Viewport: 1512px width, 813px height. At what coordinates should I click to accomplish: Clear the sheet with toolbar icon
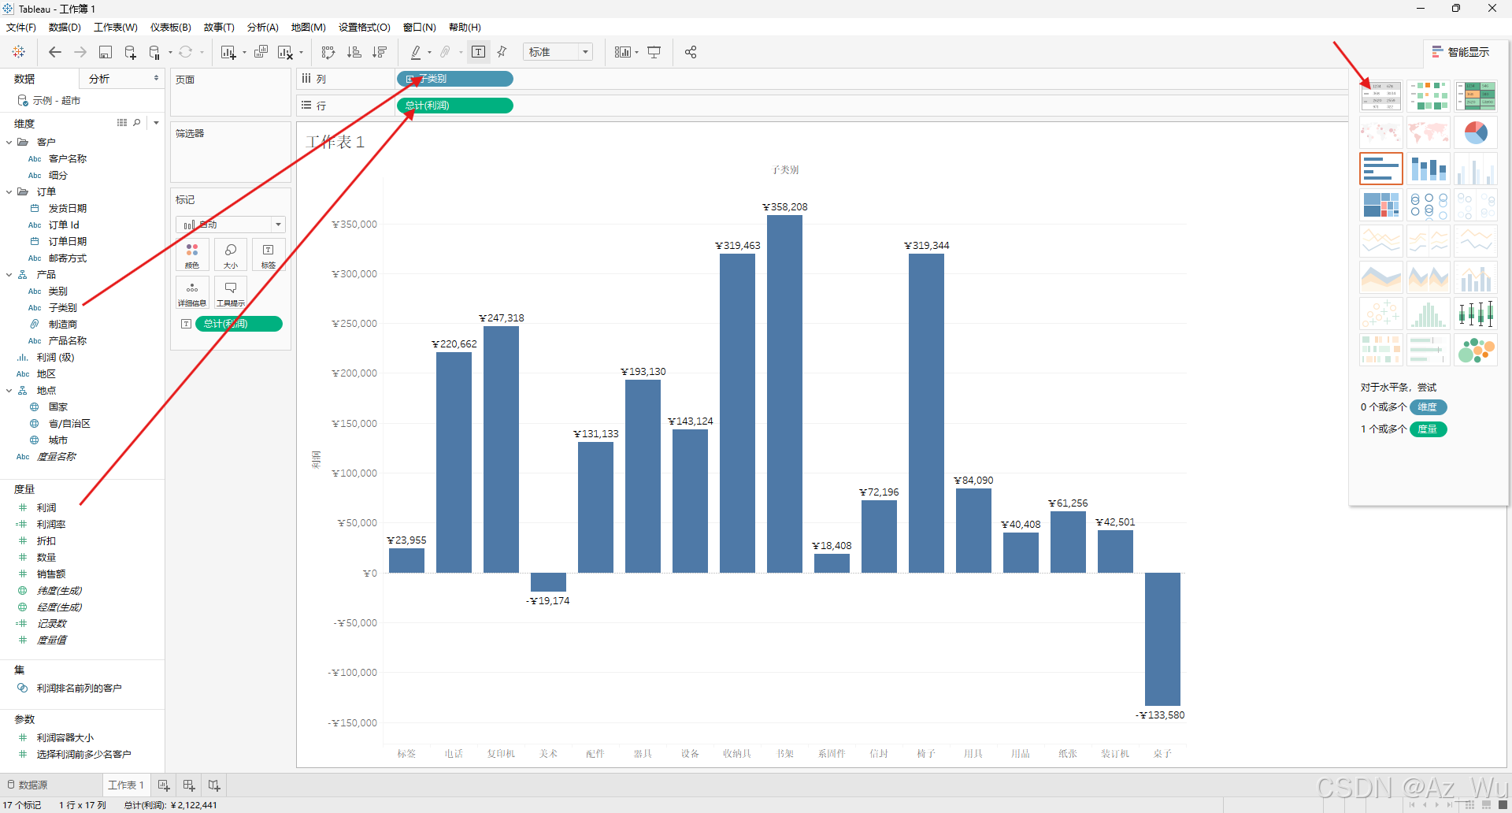tap(285, 52)
